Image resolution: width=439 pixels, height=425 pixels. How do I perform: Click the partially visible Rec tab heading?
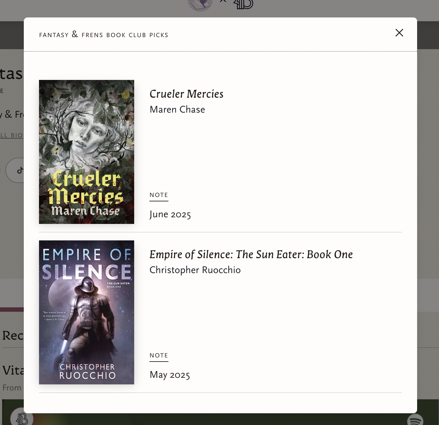(13, 336)
